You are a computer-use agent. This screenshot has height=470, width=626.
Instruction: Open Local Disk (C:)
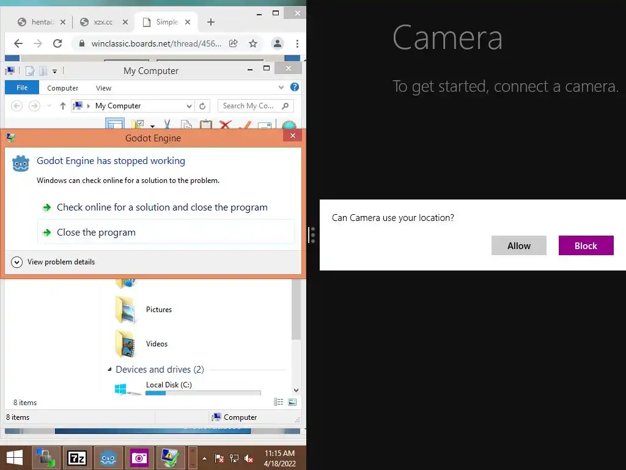[x=169, y=385]
